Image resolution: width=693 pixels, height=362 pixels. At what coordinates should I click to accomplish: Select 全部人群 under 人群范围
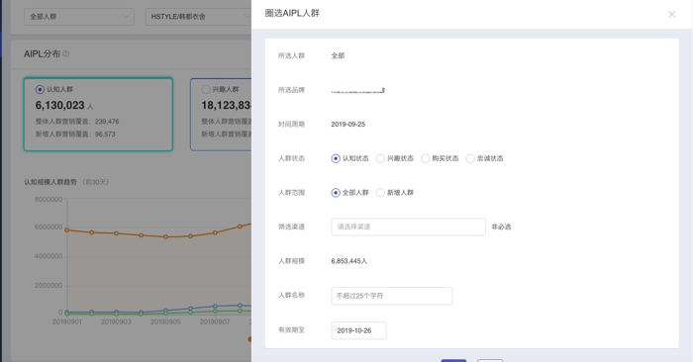[336, 193]
